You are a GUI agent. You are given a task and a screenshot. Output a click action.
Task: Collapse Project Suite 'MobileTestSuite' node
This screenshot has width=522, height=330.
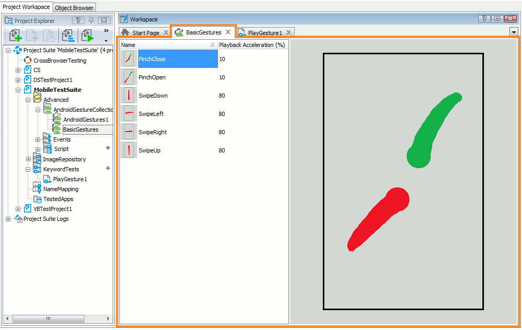[8, 50]
